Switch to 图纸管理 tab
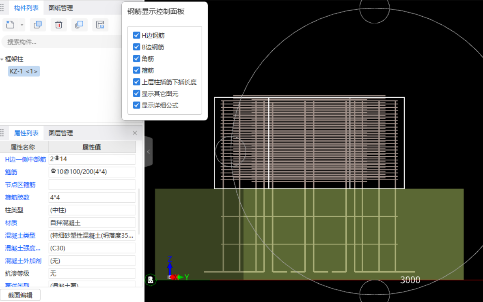 click(61, 8)
